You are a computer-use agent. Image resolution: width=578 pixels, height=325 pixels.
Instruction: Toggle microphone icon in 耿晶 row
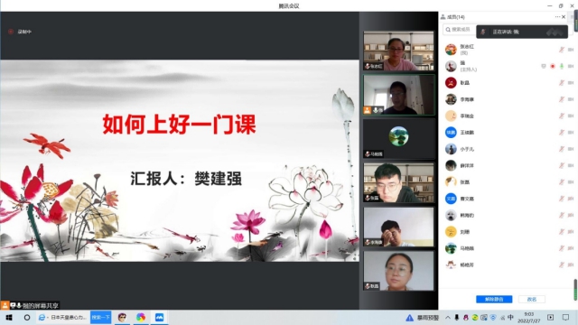[562, 83]
